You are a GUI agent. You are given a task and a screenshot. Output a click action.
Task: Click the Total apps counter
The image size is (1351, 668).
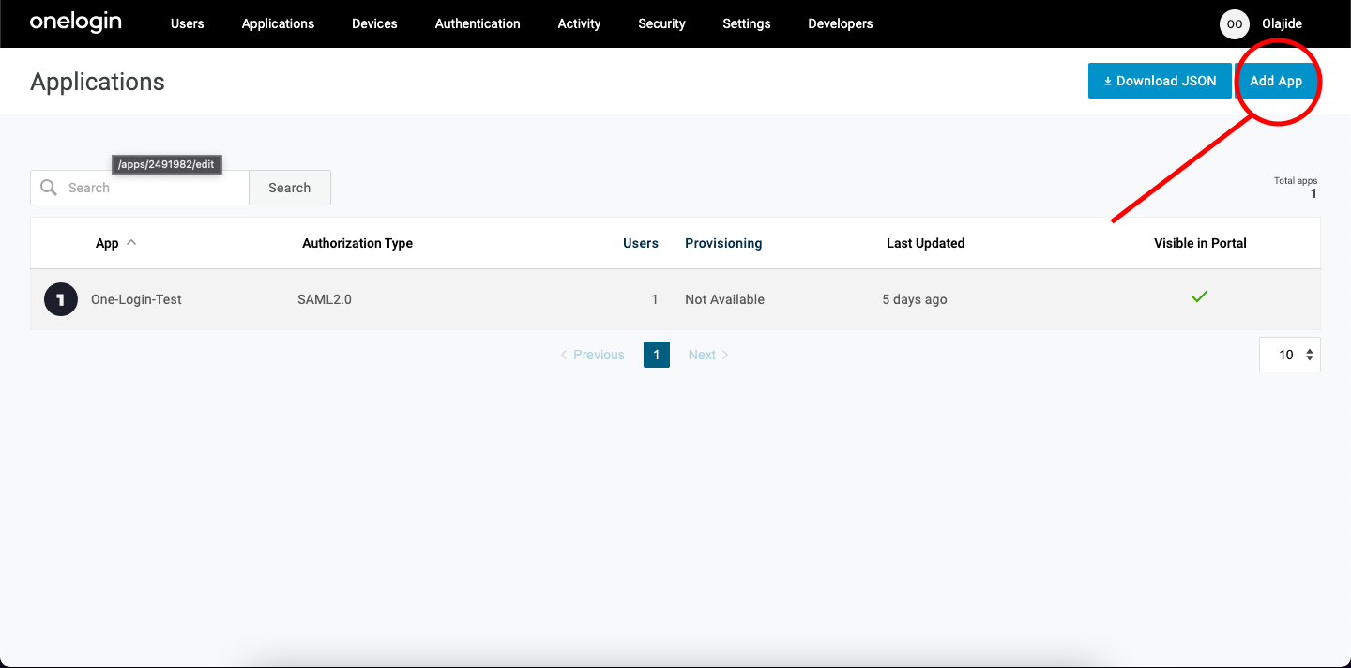[1296, 188]
